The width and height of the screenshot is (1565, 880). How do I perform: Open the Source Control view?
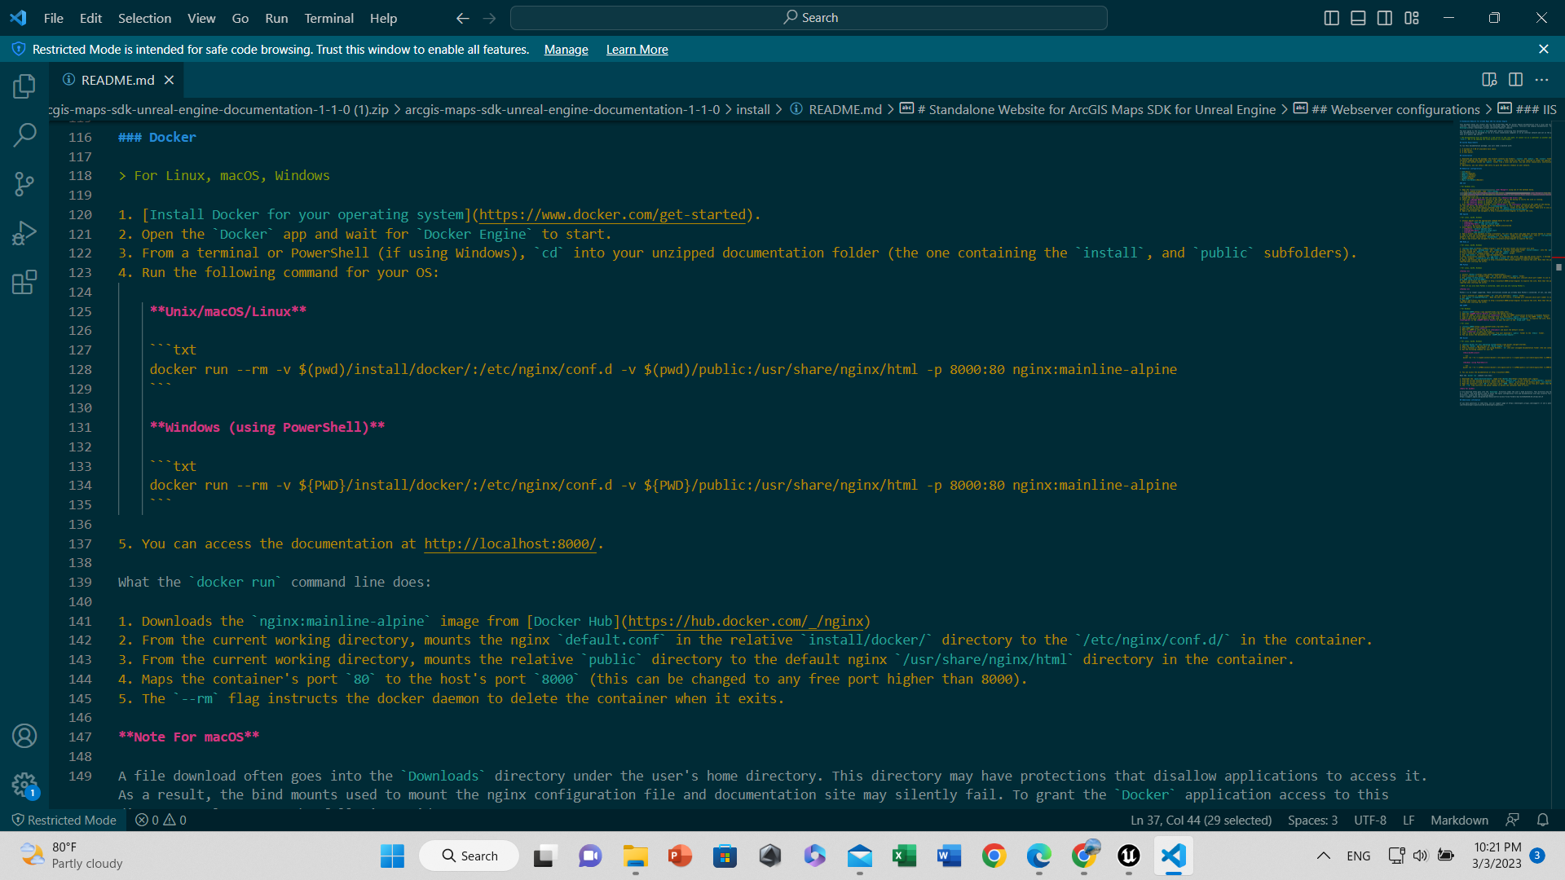point(24,184)
